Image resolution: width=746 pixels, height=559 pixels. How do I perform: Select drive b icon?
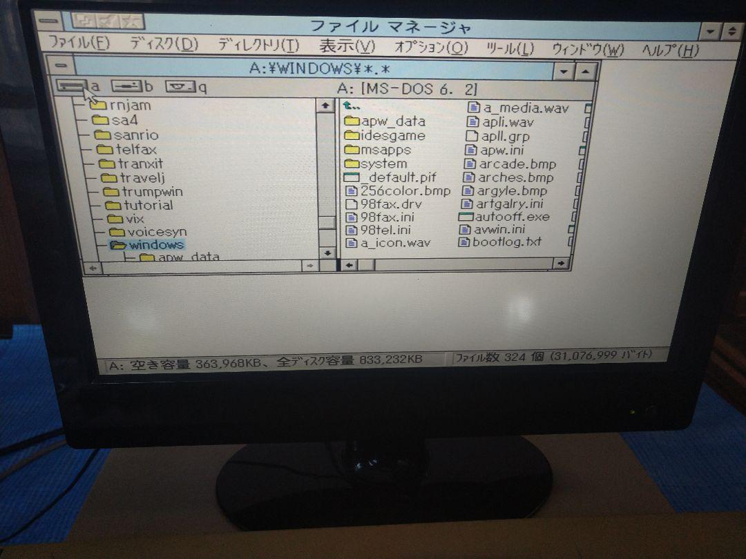[x=126, y=86]
